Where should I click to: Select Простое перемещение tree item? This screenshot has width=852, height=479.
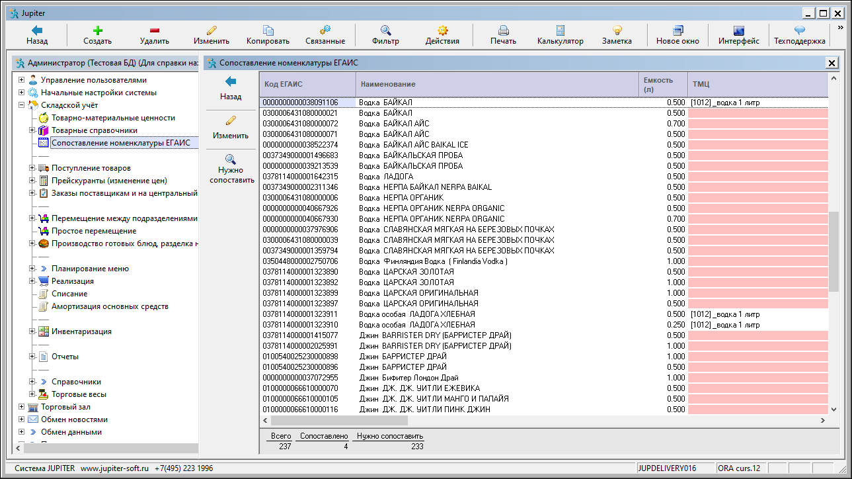tap(94, 231)
